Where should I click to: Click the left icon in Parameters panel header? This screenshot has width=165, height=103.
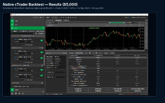(64, 53)
